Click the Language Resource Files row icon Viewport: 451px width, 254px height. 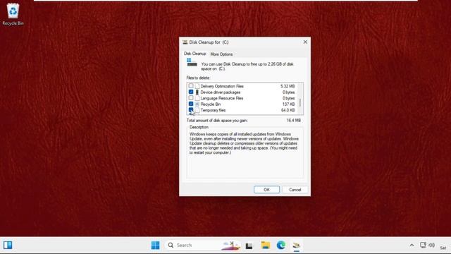(197, 98)
